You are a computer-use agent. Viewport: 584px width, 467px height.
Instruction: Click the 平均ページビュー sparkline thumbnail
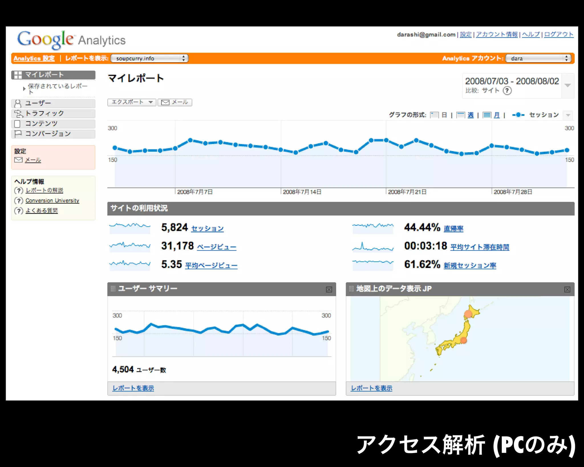[x=130, y=265]
